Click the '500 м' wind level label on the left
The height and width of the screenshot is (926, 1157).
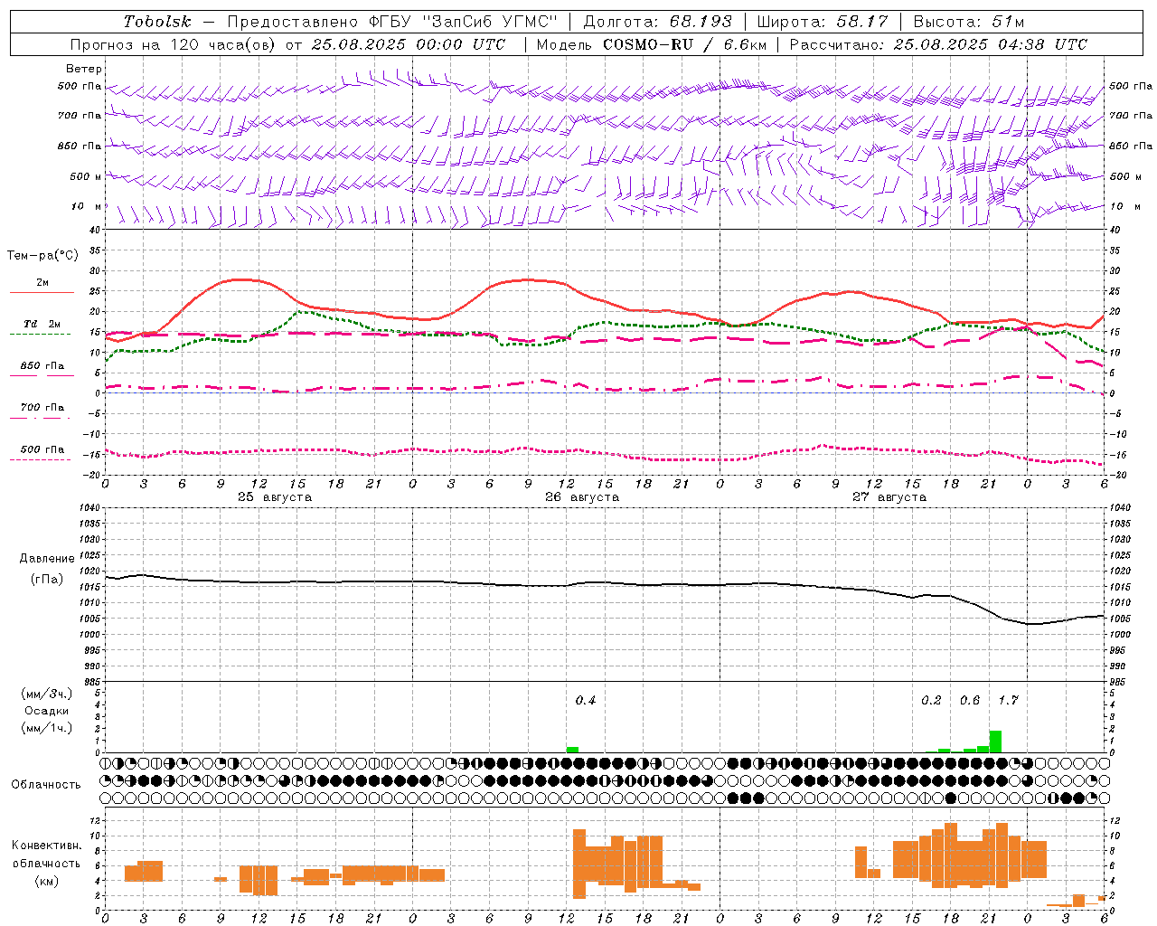click(x=87, y=176)
